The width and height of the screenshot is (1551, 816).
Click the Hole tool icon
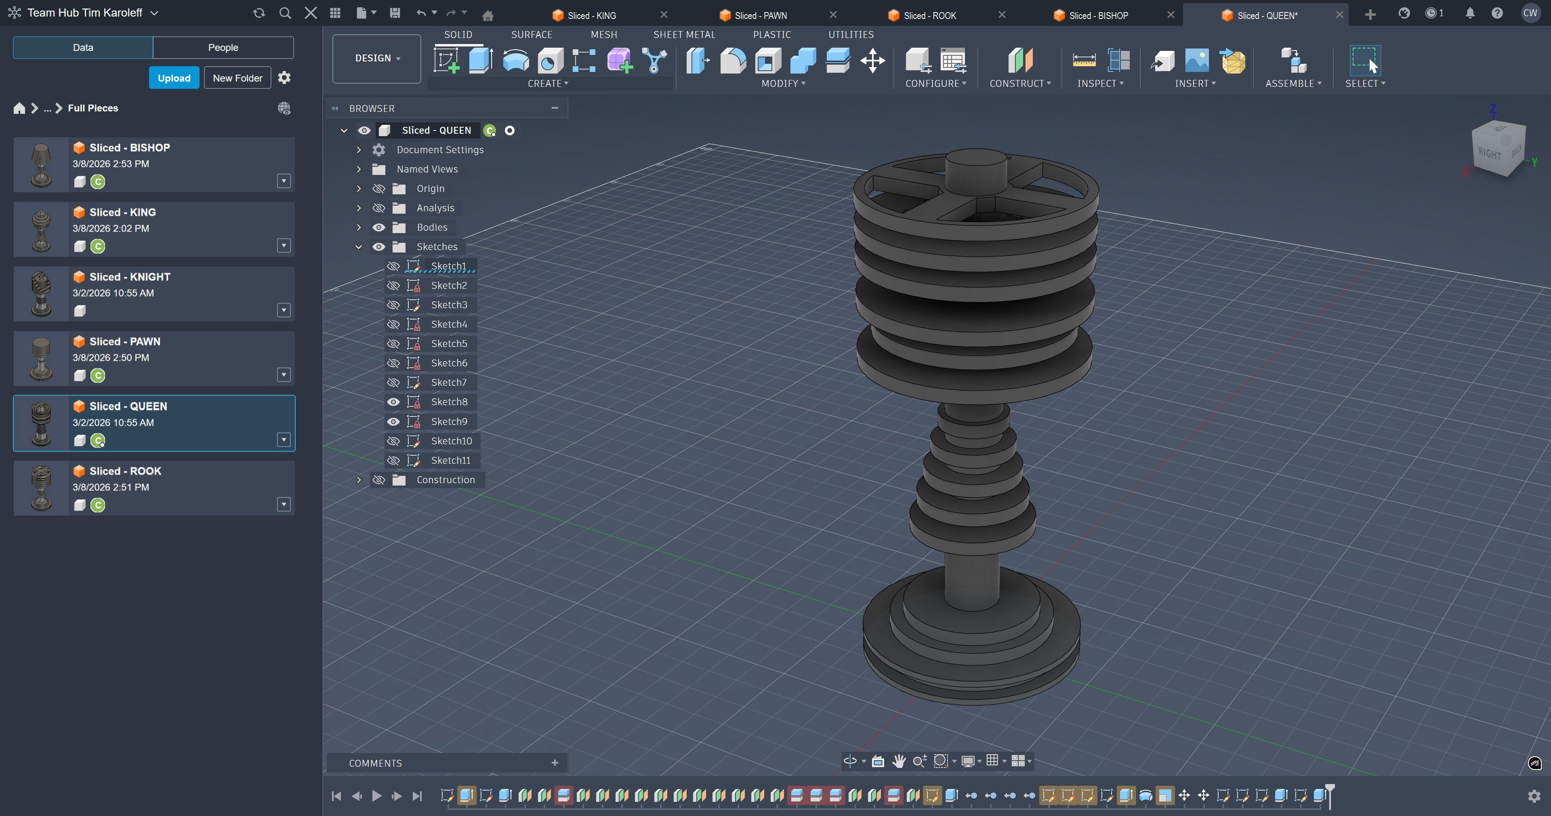550,61
